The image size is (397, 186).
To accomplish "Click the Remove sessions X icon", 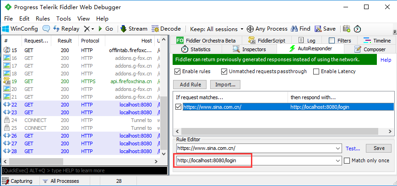I will click(x=87, y=29).
